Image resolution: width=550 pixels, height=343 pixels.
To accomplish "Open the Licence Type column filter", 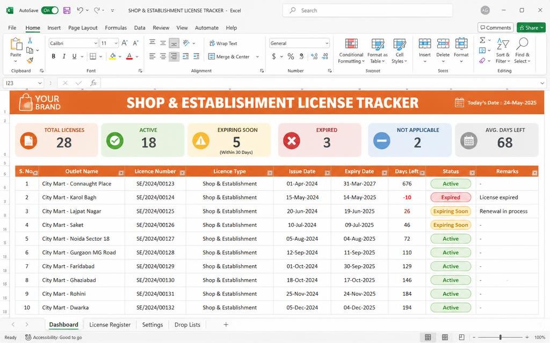I will [x=270, y=173].
